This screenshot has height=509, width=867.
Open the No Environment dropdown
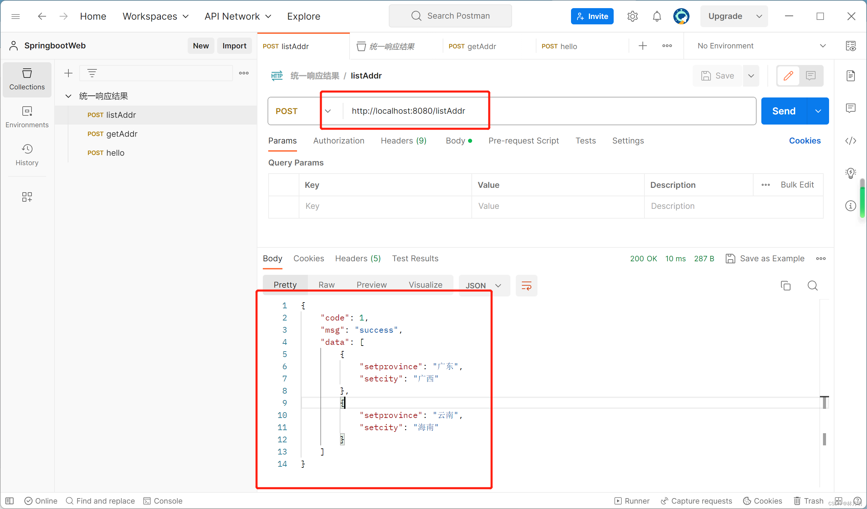(x=757, y=46)
